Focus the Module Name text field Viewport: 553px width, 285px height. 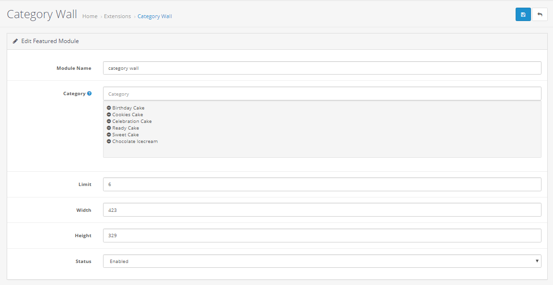coord(322,68)
